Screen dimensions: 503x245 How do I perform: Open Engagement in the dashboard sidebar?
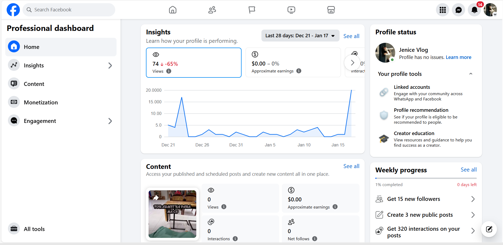61,121
